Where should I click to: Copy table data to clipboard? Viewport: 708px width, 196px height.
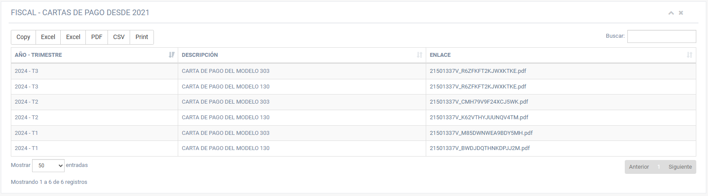pyautogui.click(x=23, y=37)
